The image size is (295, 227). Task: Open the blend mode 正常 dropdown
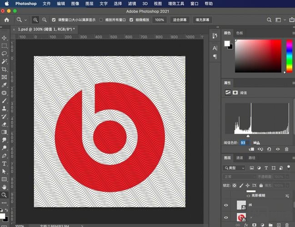coord(239,177)
